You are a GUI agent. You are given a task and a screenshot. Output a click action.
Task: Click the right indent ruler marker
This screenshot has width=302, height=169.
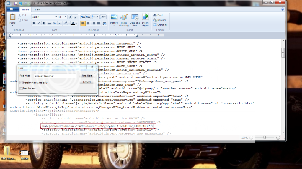[137, 36]
